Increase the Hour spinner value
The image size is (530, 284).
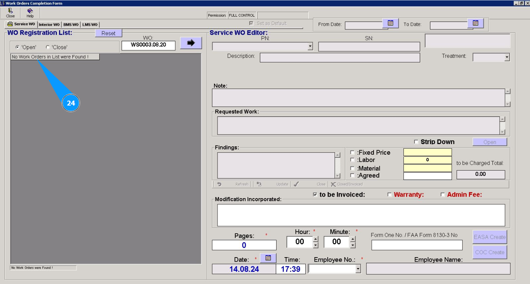(316, 239)
